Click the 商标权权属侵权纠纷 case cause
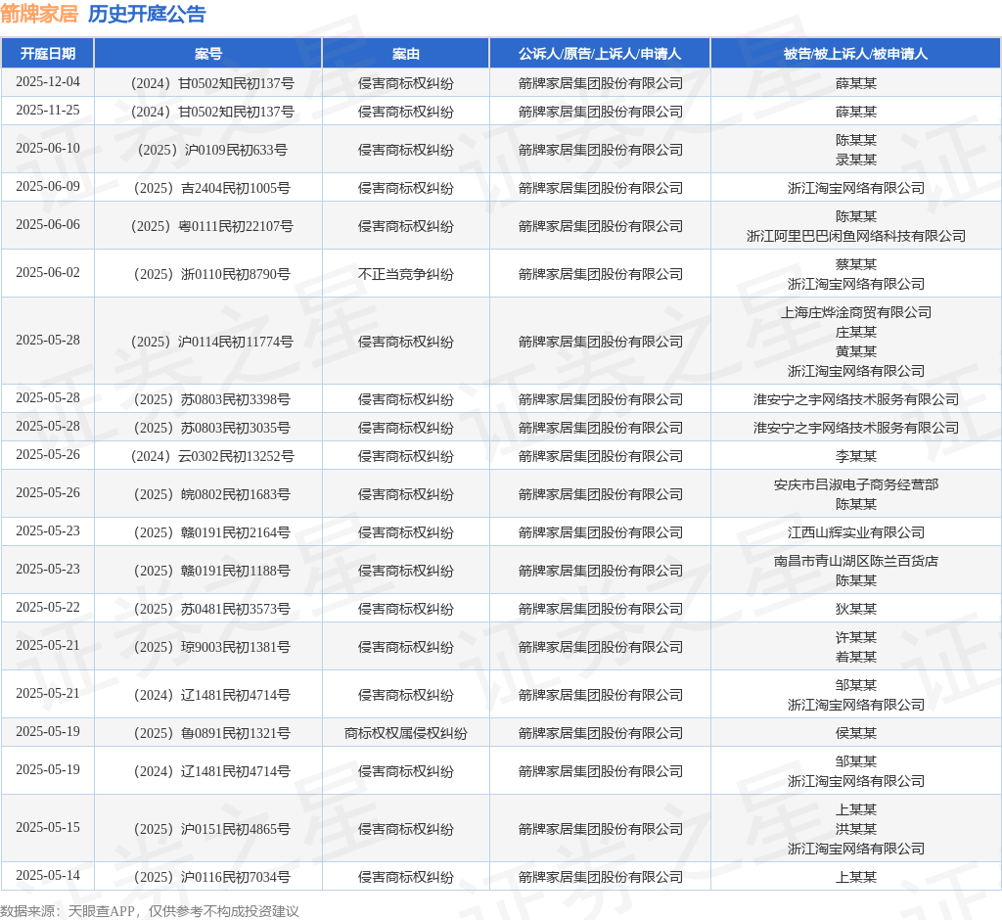Viewport: 1002px width, 920px height. pos(406,733)
